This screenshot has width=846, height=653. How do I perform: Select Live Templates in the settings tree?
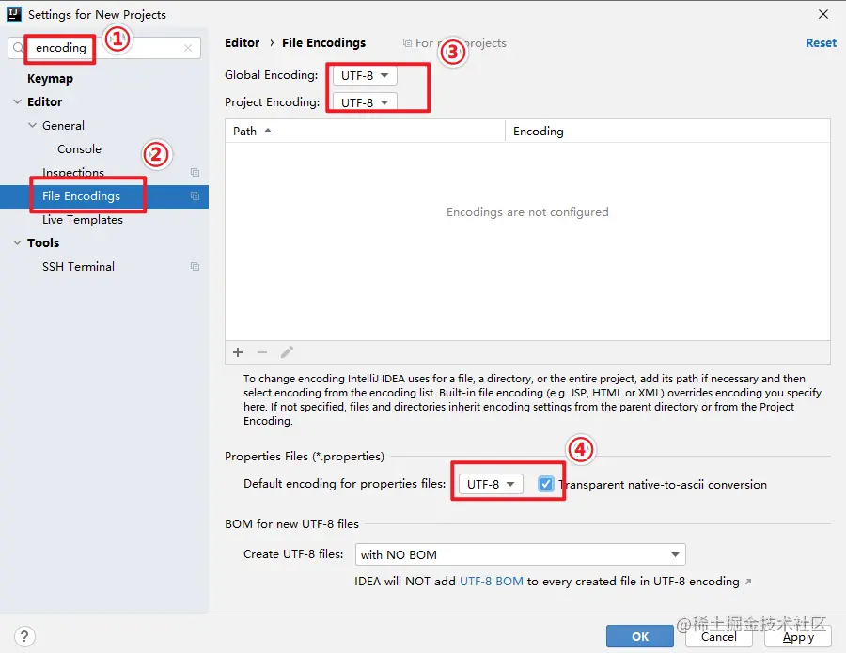pyautogui.click(x=83, y=220)
